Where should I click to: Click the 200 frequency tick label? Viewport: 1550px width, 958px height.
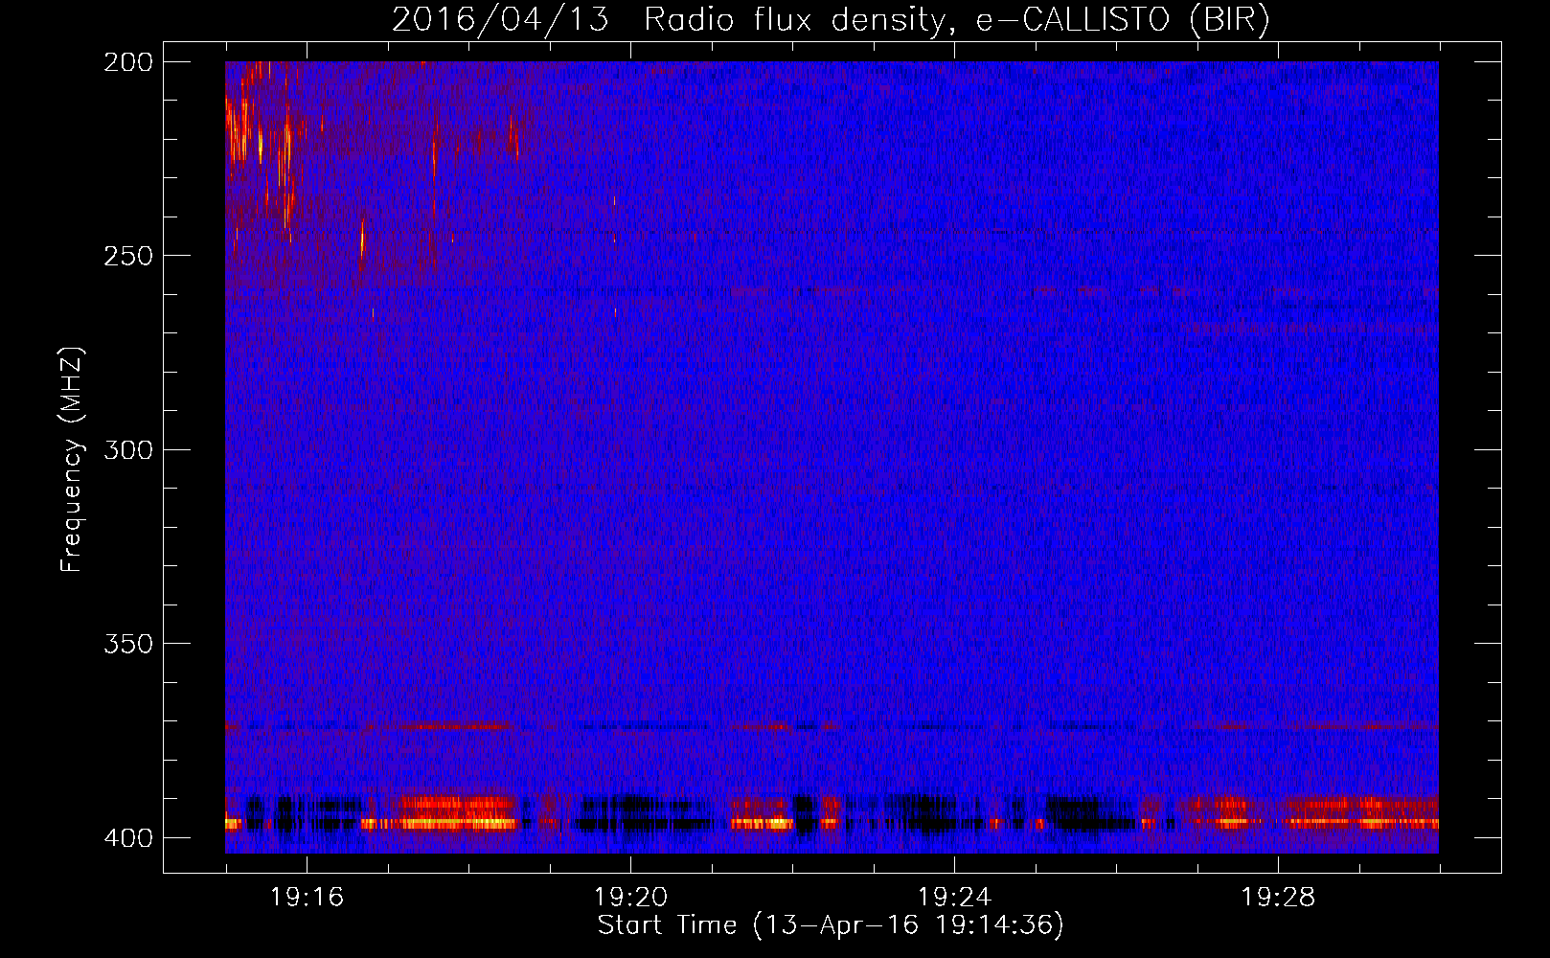point(128,62)
